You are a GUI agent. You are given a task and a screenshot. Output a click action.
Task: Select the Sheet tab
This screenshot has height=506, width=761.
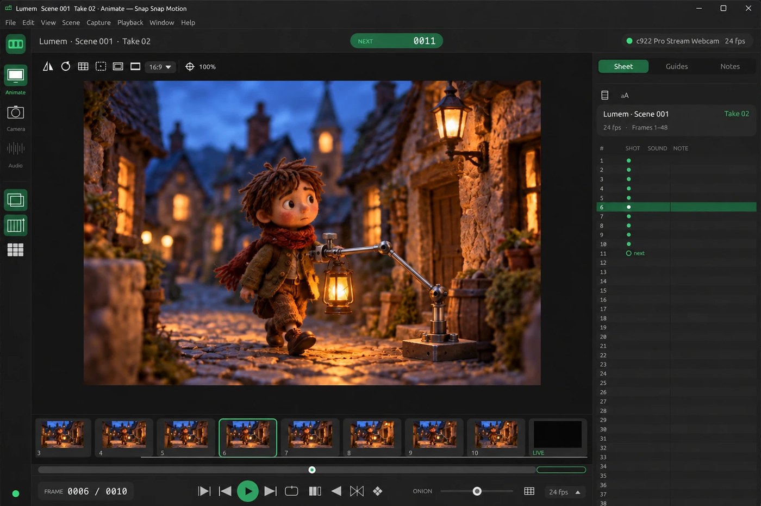pyautogui.click(x=623, y=66)
